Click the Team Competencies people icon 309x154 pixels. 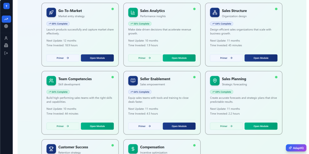51,81
